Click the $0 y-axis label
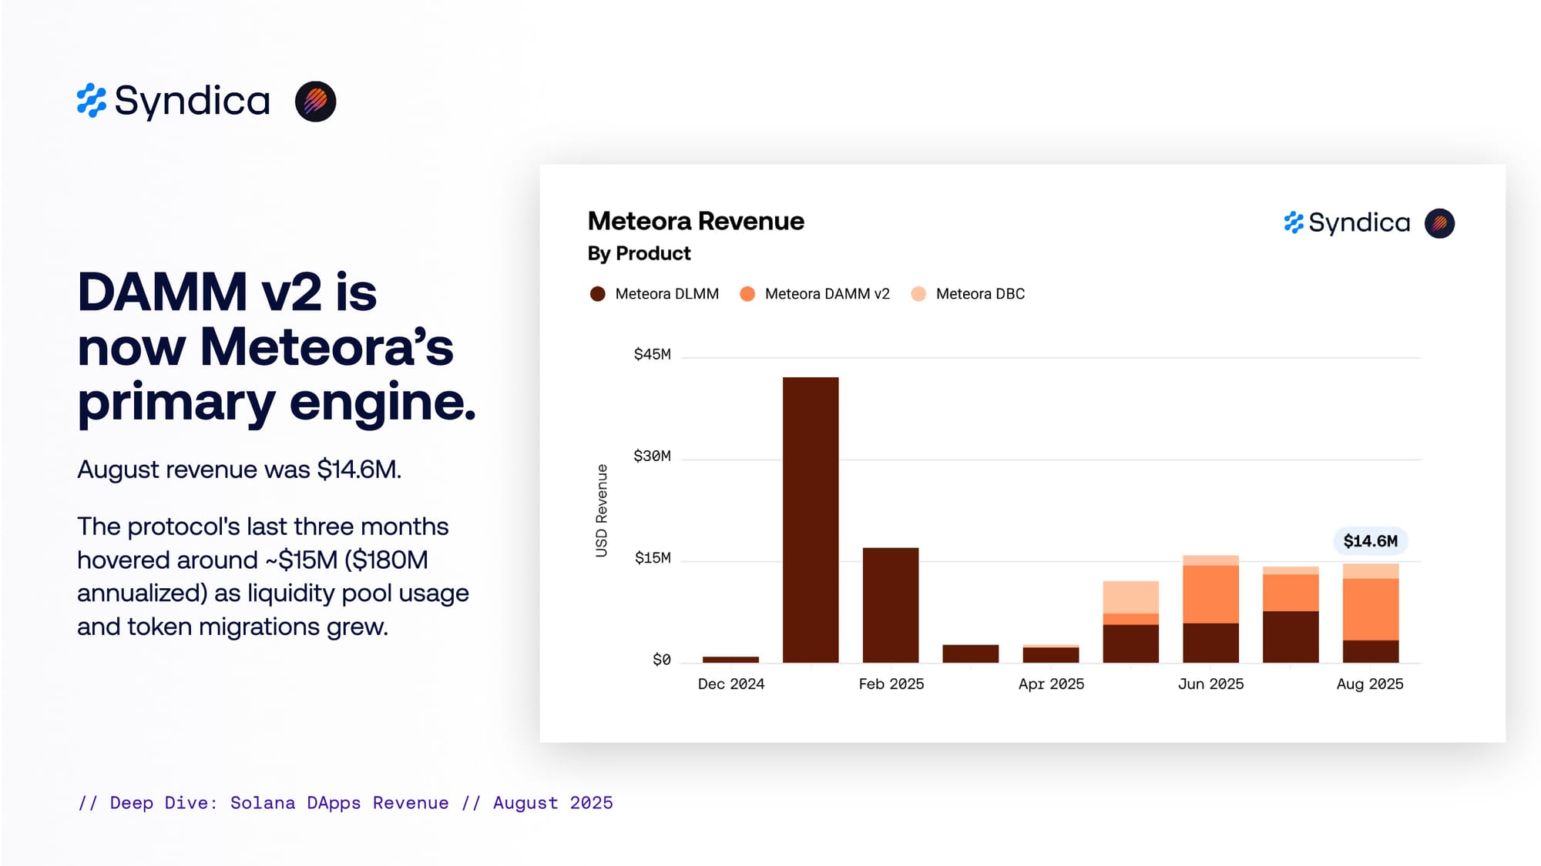Screen dimensions: 1541x866 (662, 660)
